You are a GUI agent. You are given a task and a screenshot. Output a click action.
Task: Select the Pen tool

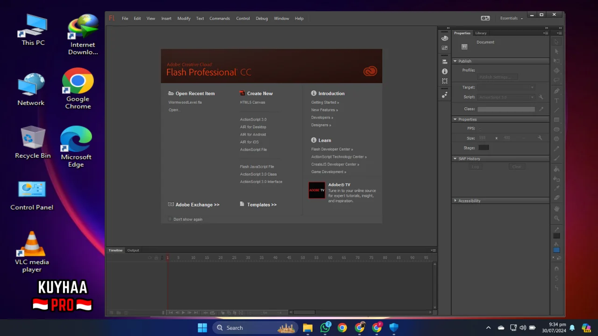[556, 91]
